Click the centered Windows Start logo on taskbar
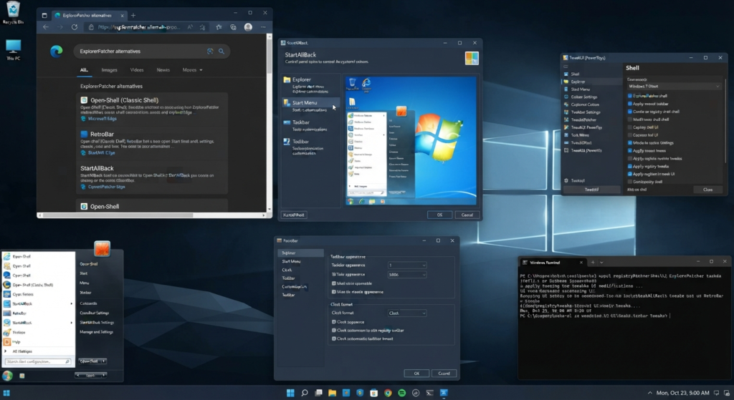This screenshot has width=734, height=400. tap(290, 393)
